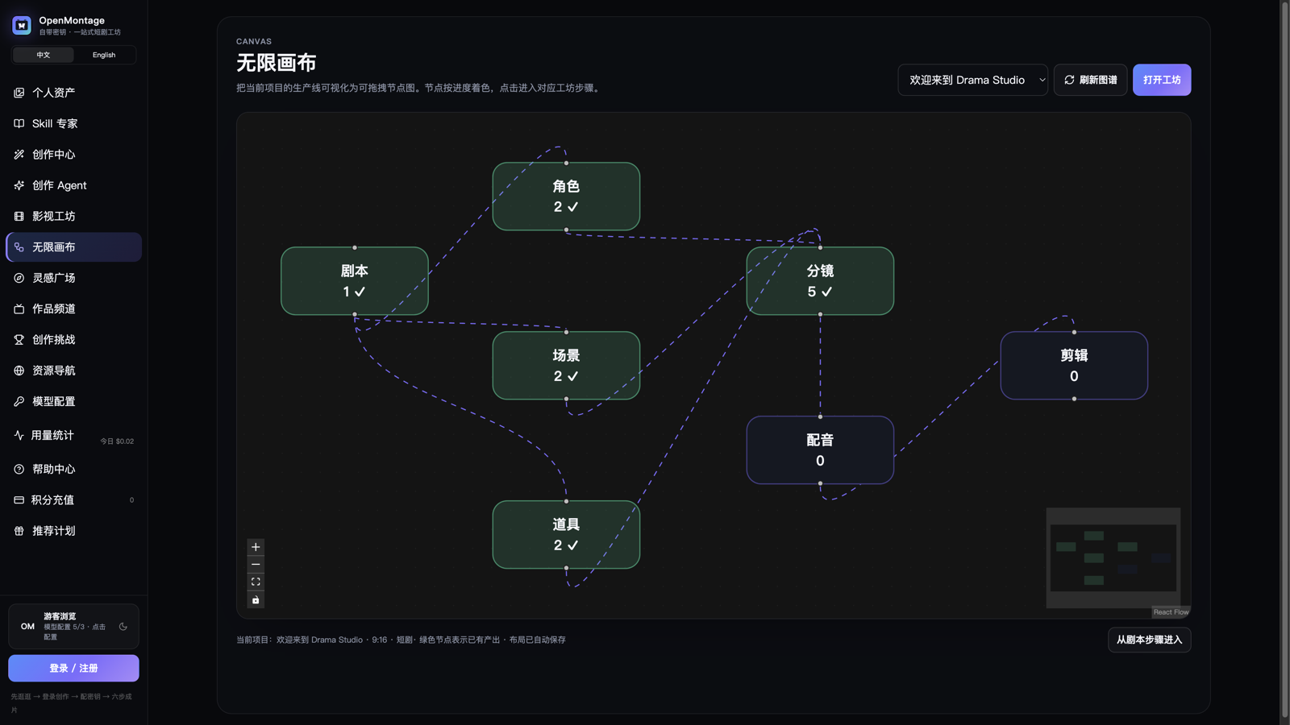Click the page vertical scrollbar
Screen dimensions: 1290x725
[1285, 360]
